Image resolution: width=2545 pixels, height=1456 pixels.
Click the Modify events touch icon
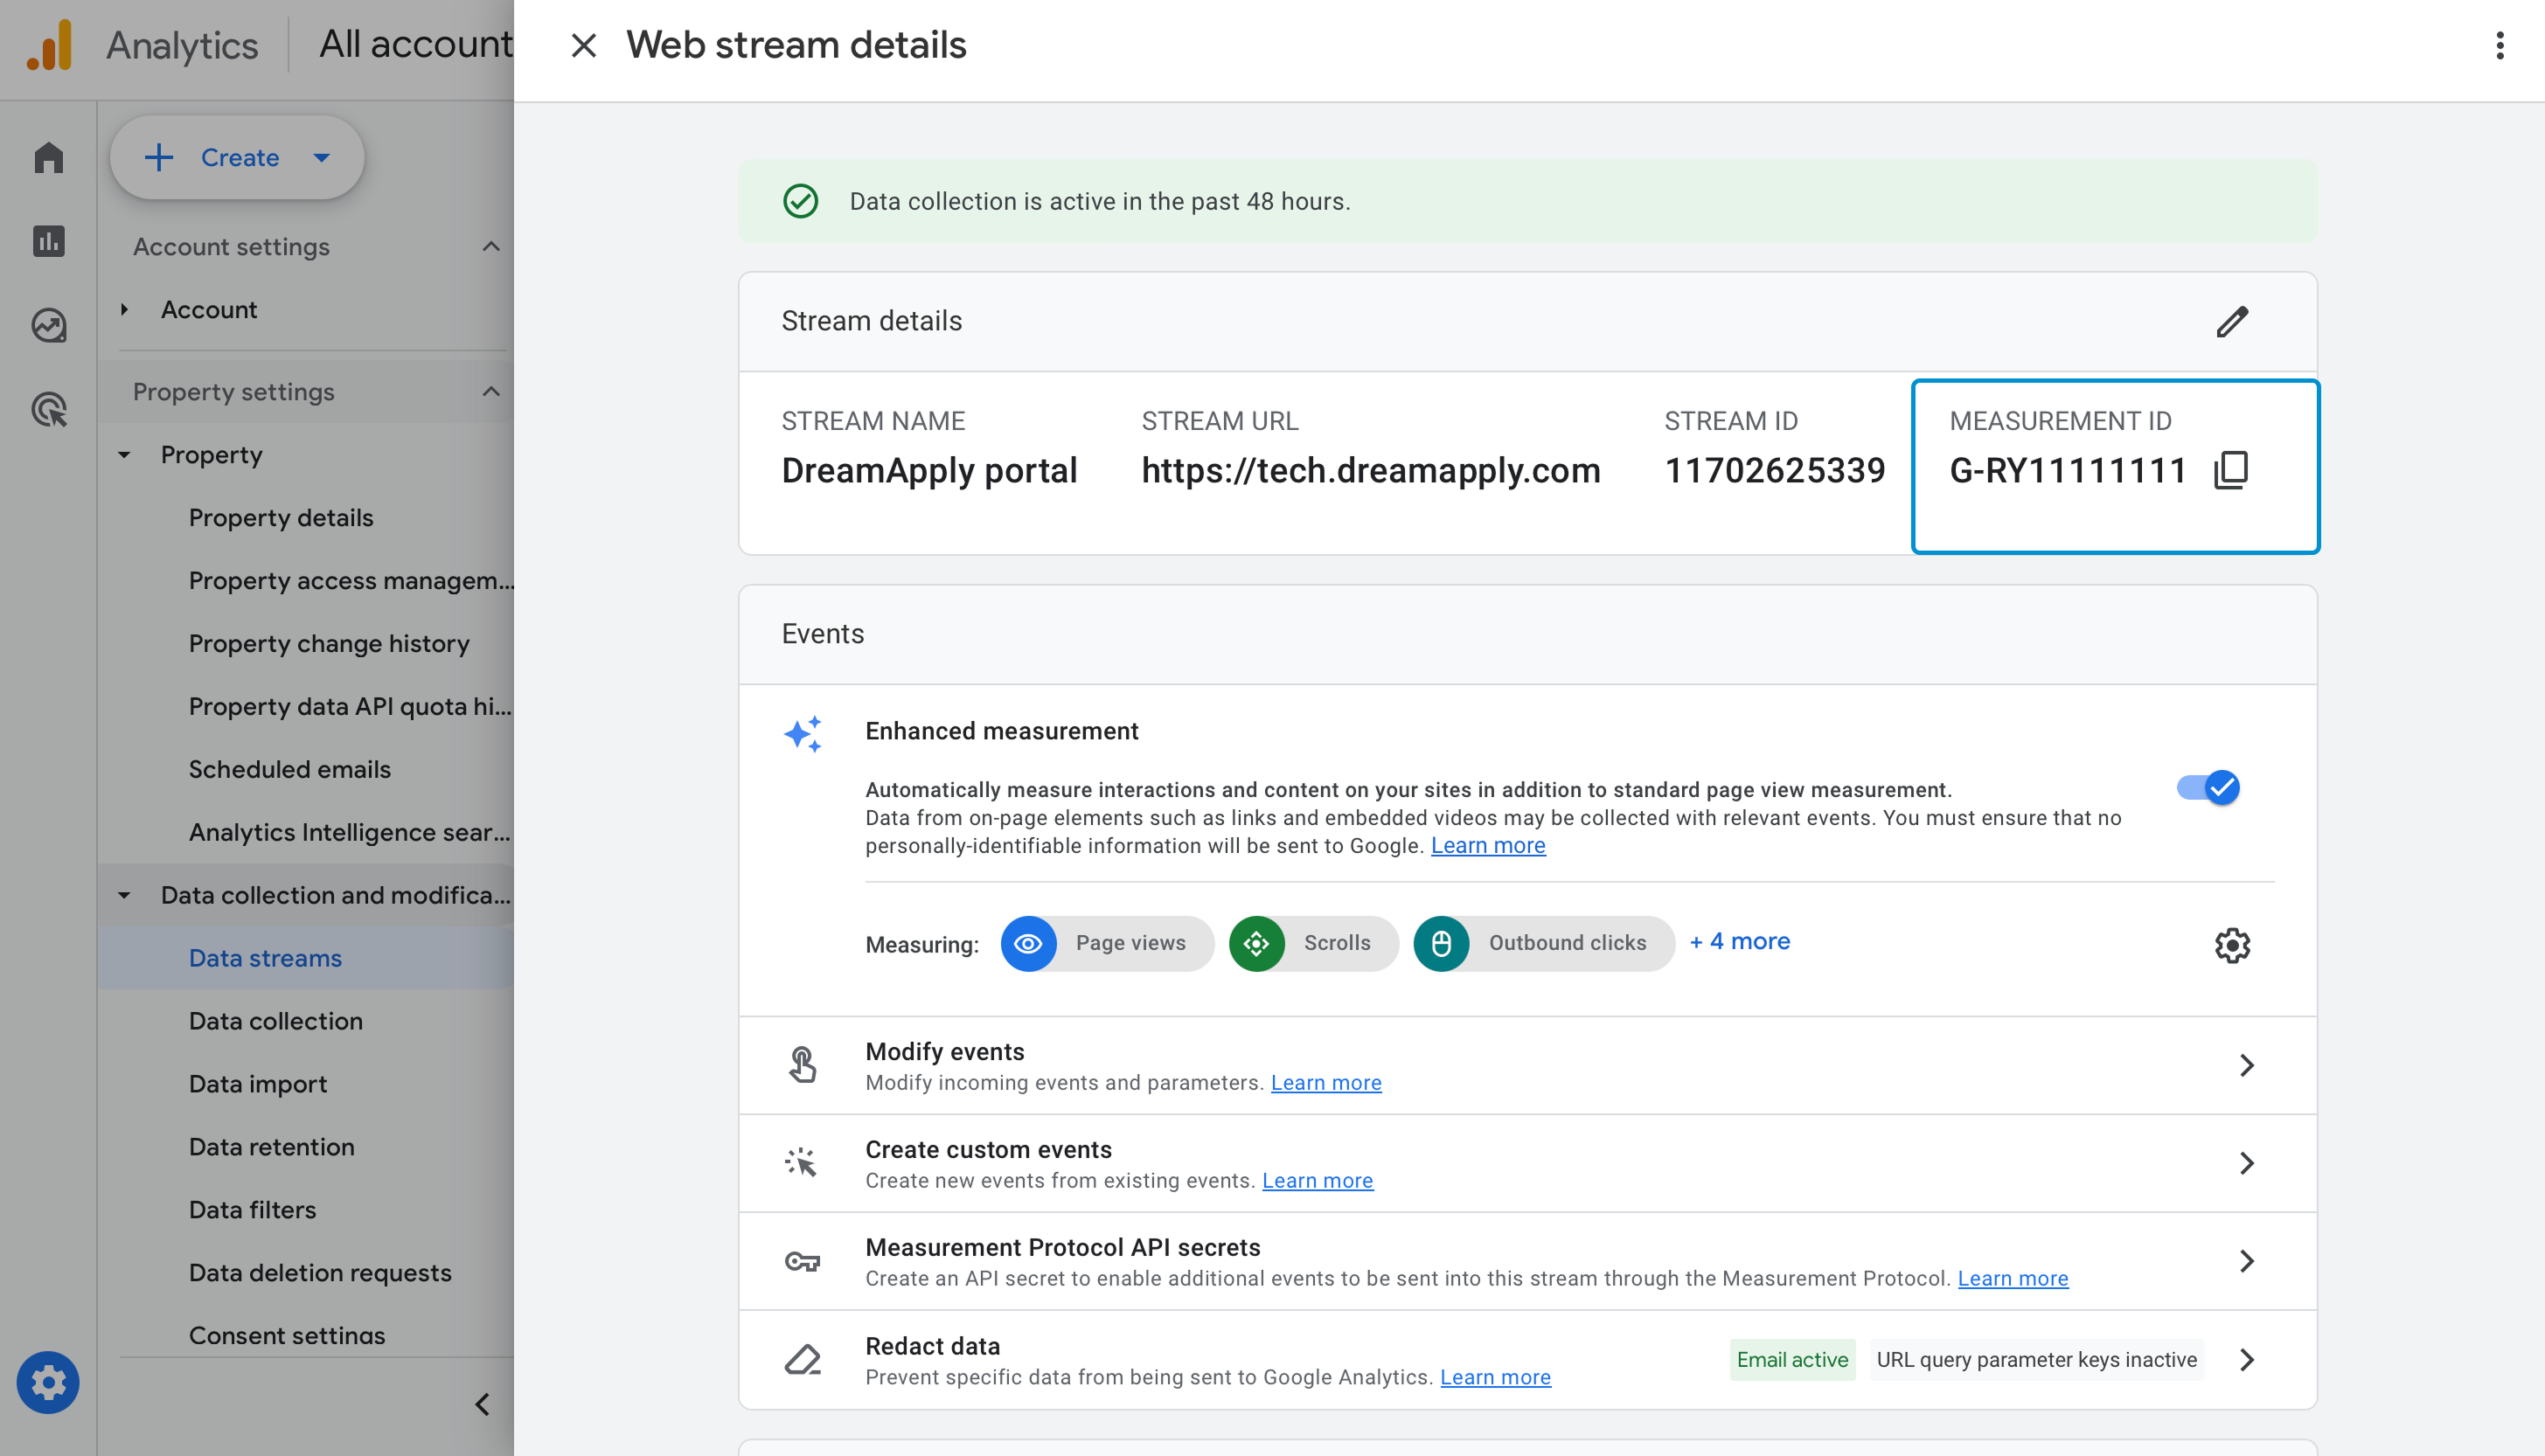point(803,1065)
